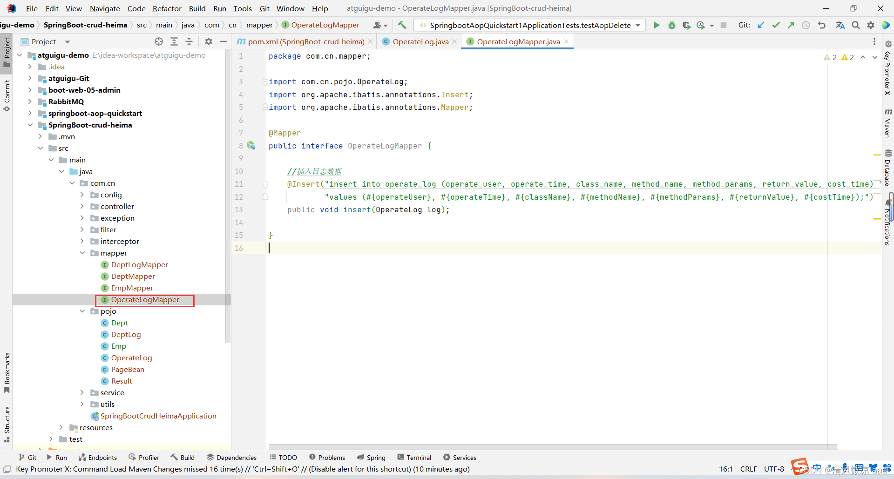Expand the service package
Viewport: 894px width, 479px height.
pos(82,392)
